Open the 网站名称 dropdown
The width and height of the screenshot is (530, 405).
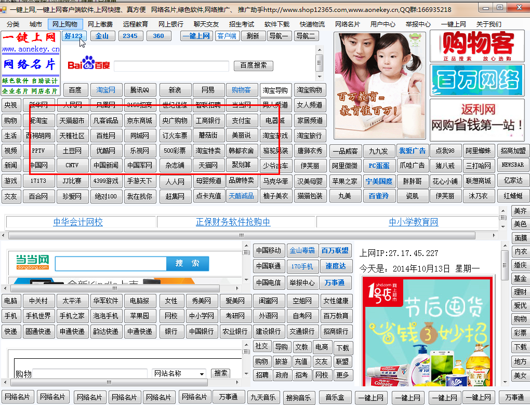click(x=179, y=373)
